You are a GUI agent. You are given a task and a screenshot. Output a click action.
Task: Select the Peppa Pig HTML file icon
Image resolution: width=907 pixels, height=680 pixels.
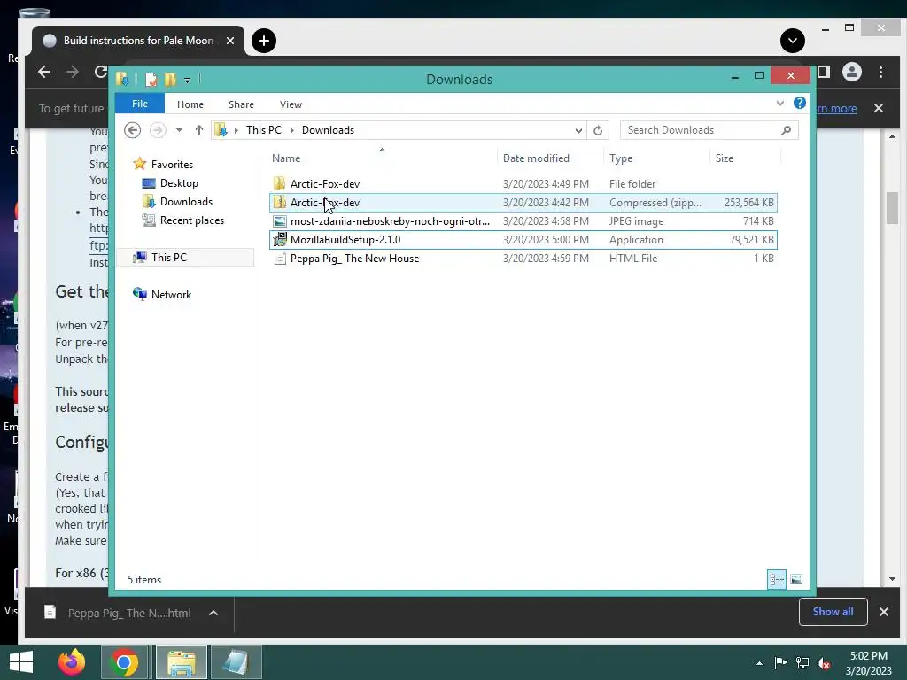click(x=279, y=258)
